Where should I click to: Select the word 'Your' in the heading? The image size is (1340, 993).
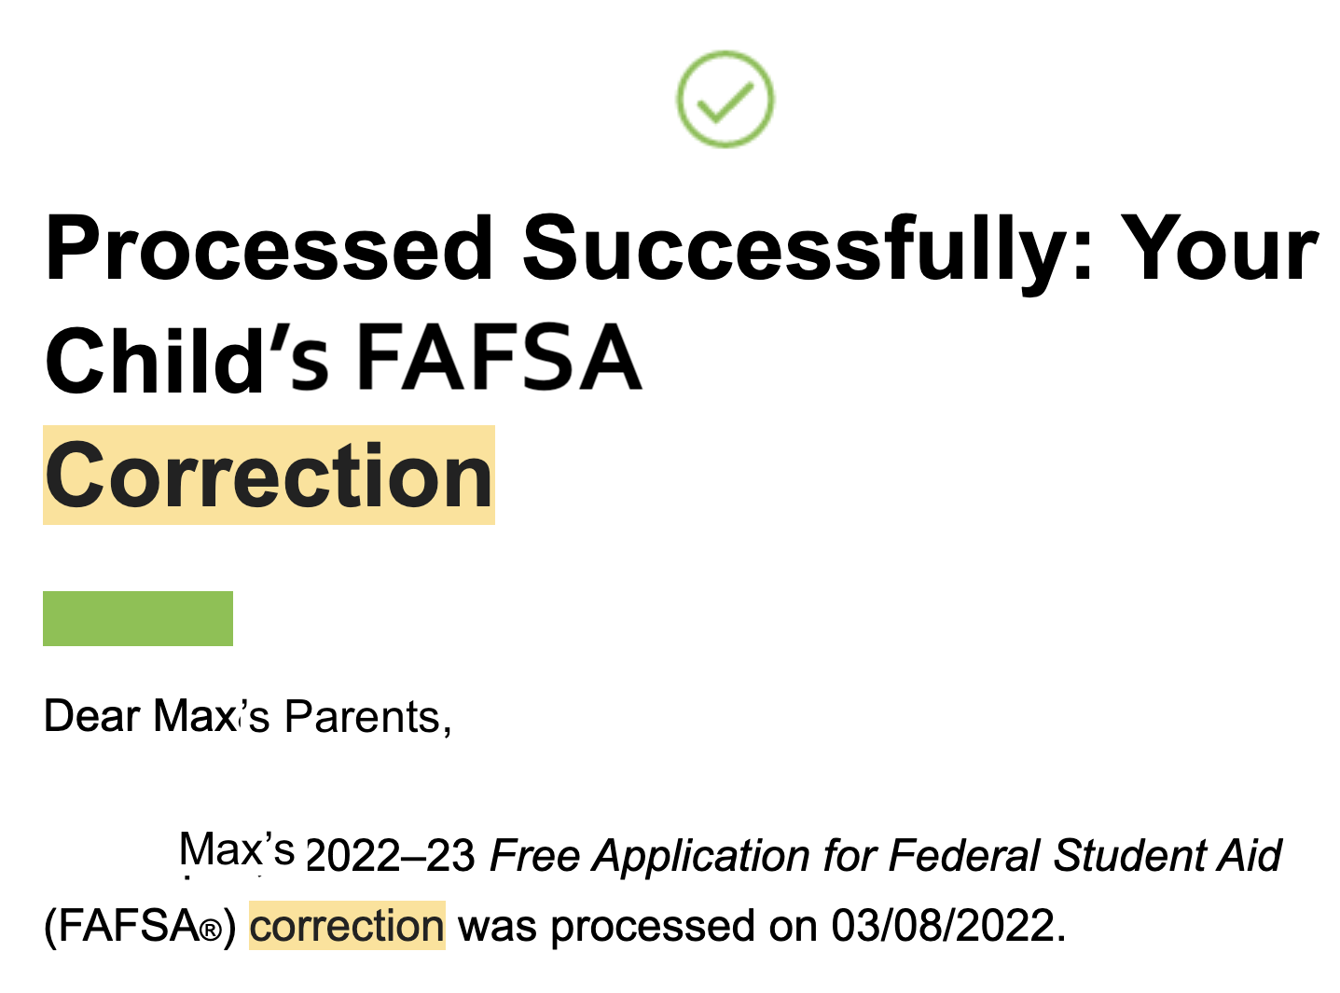(1219, 249)
